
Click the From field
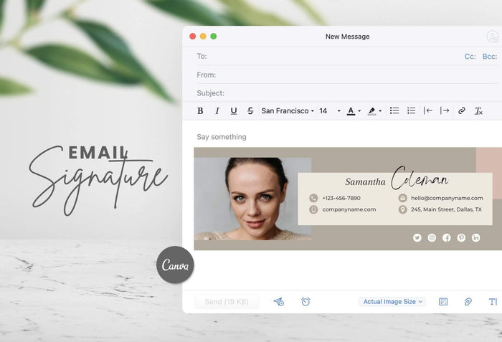tap(347, 75)
